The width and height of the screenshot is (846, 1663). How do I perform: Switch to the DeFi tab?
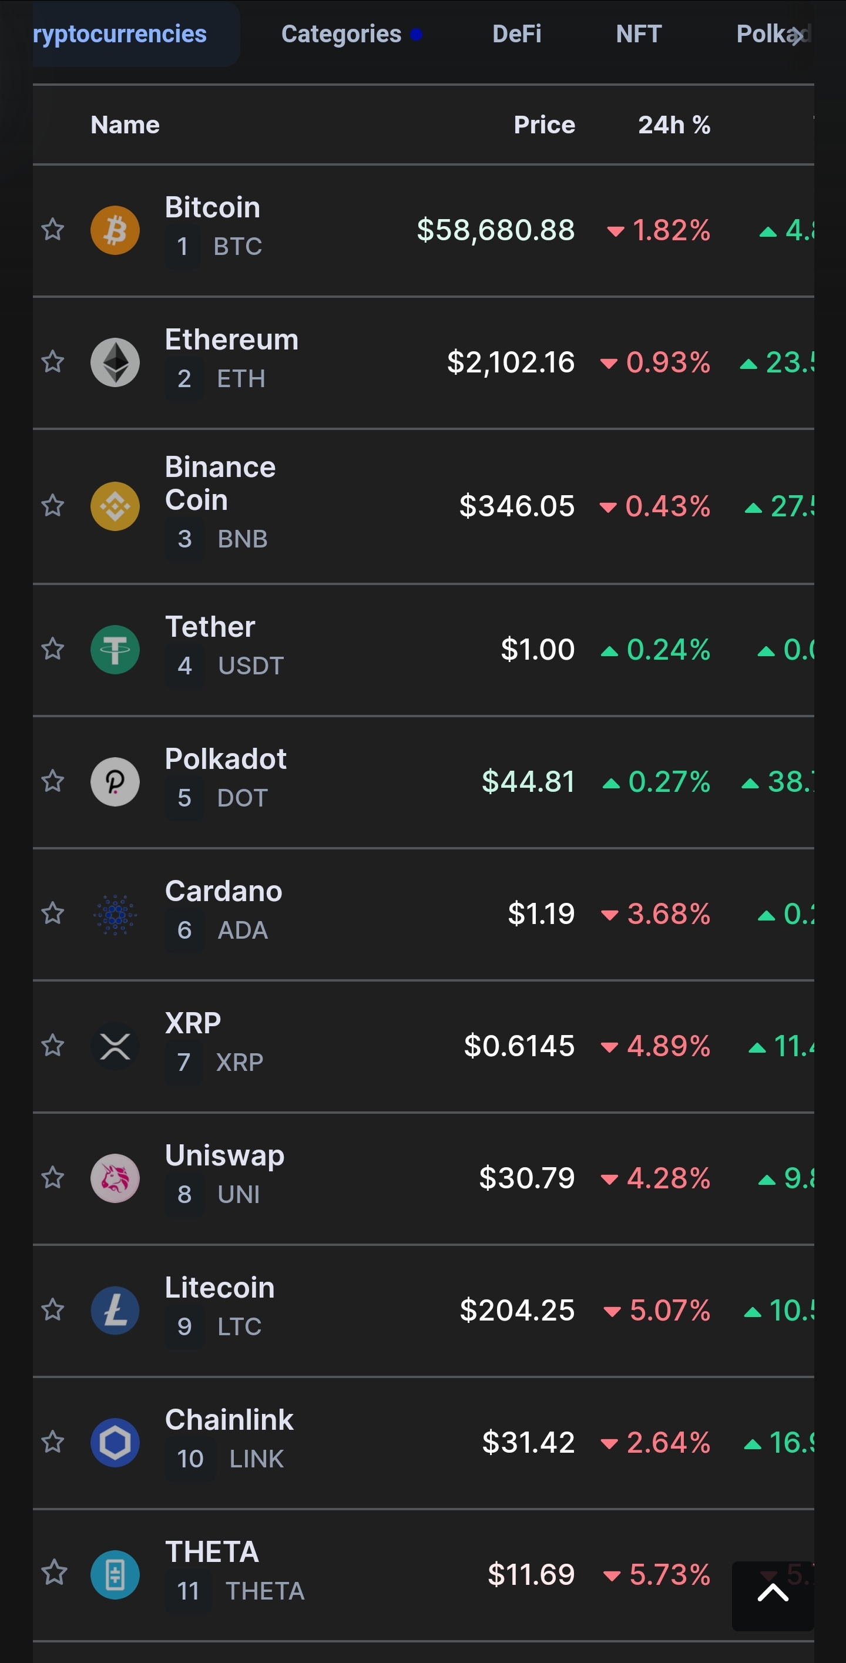click(x=516, y=33)
